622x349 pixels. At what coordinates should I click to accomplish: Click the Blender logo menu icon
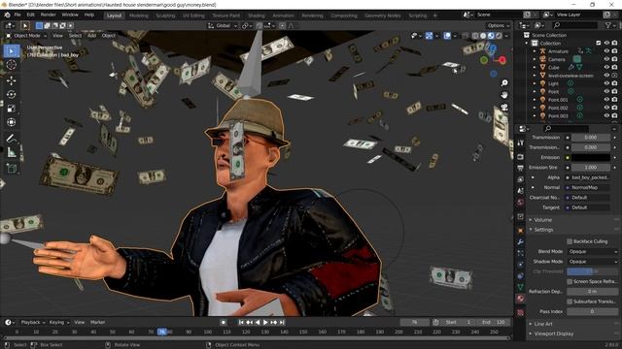click(x=7, y=16)
